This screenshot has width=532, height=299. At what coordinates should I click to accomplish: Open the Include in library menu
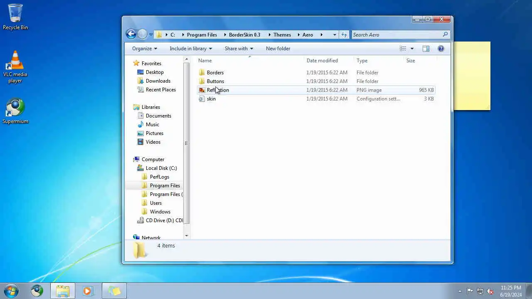pyautogui.click(x=191, y=49)
